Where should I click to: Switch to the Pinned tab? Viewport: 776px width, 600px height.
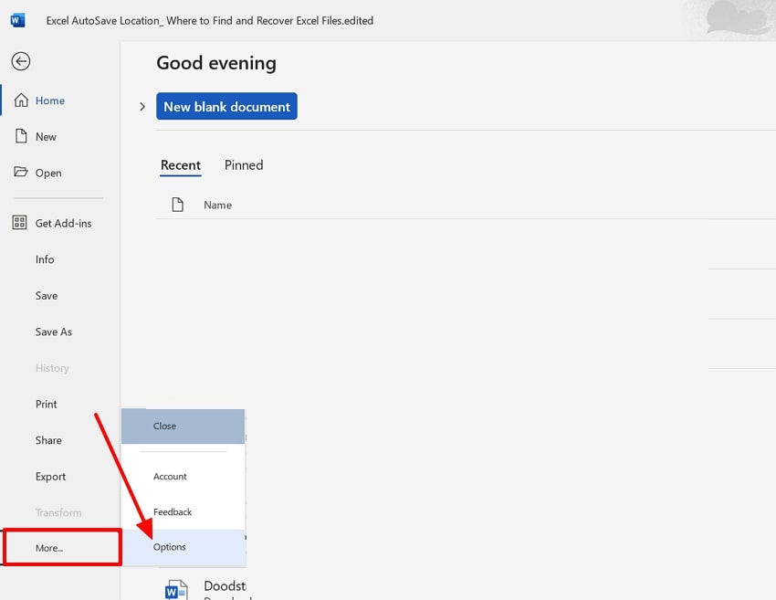coord(243,165)
